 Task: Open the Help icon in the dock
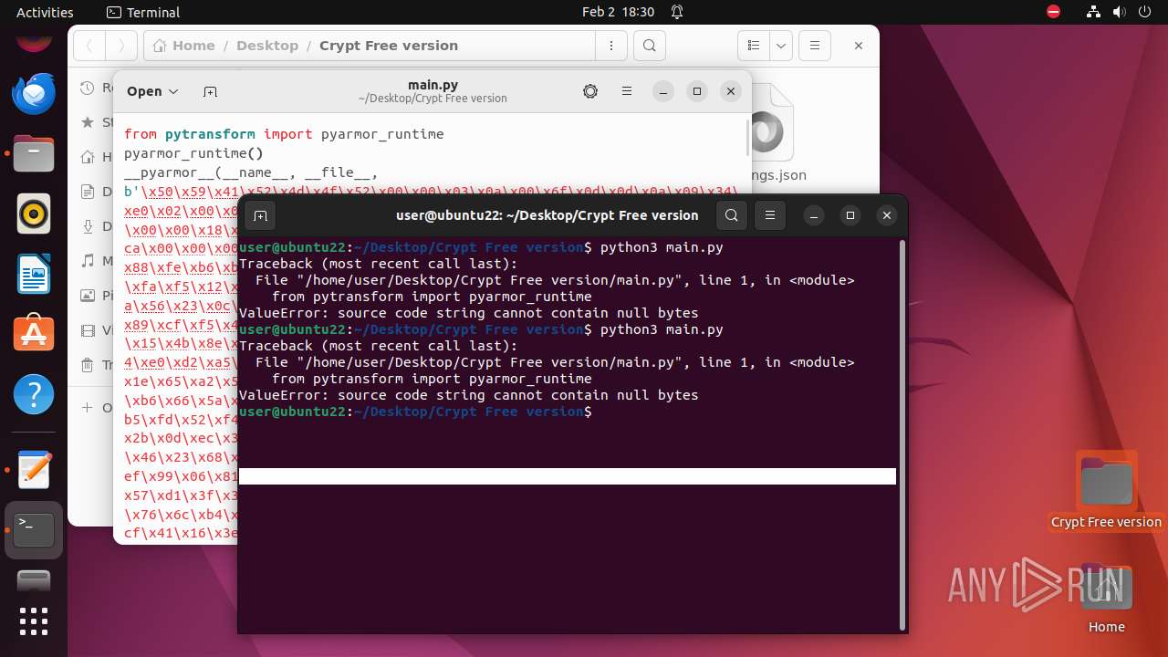click(x=34, y=395)
